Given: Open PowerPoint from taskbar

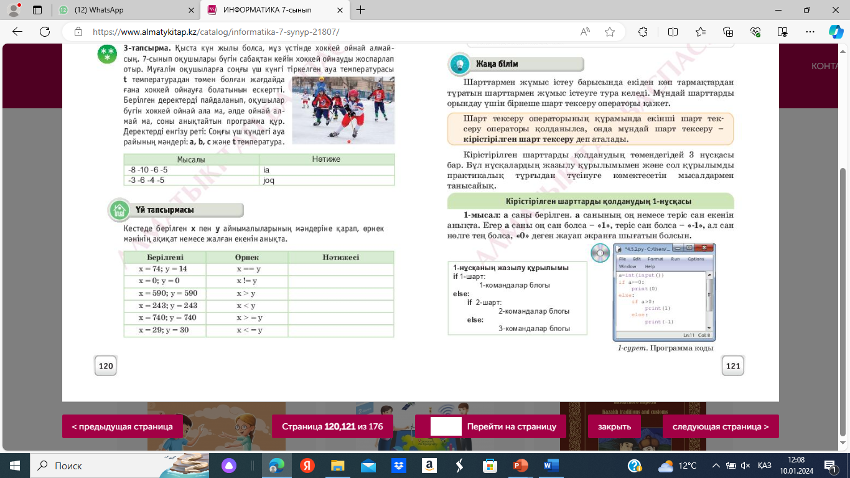Looking at the screenshot, I should click(520, 466).
